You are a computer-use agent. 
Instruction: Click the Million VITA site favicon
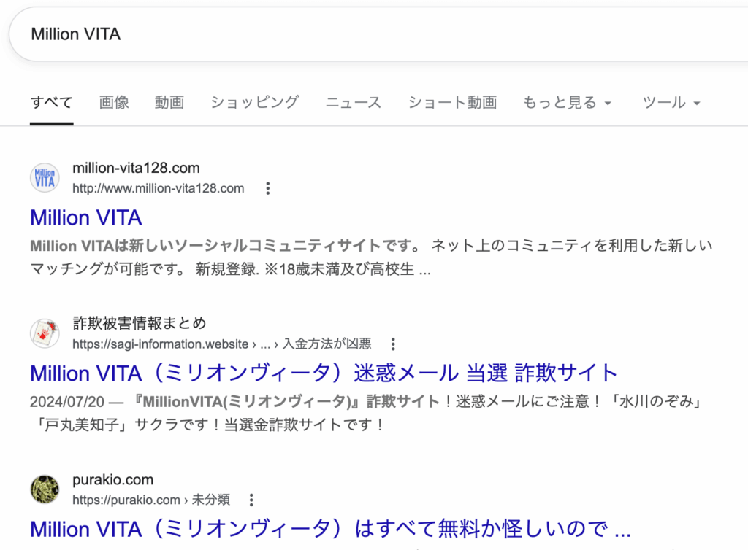pyautogui.click(x=45, y=179)
